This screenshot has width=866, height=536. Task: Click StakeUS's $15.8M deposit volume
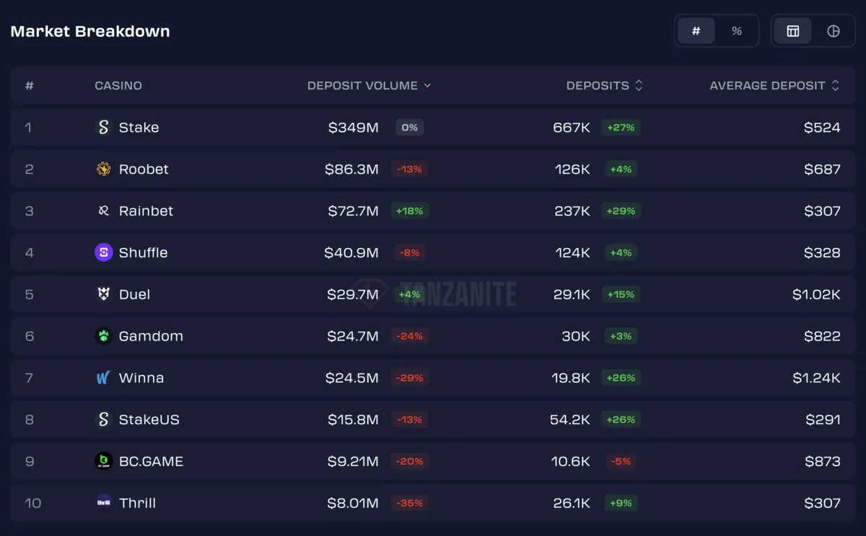coord(353,419)
